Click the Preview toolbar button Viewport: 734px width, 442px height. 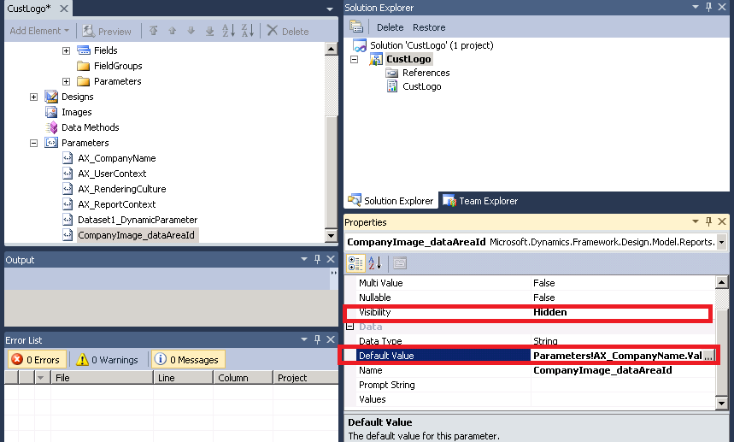107,31
